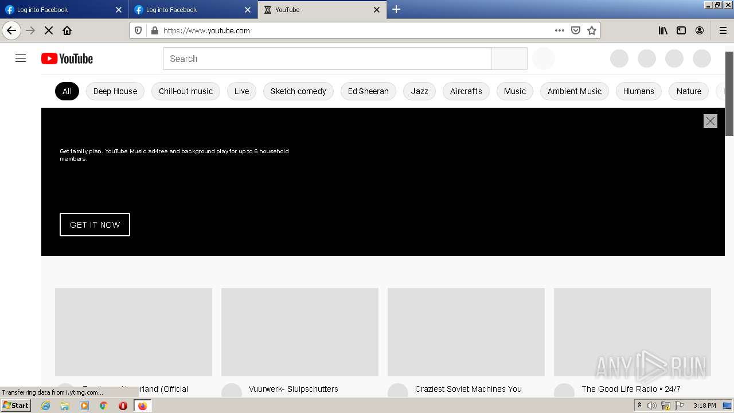Launch Opera from taskbar
This screenshot has width=734, height=413.
coord(123,406)
